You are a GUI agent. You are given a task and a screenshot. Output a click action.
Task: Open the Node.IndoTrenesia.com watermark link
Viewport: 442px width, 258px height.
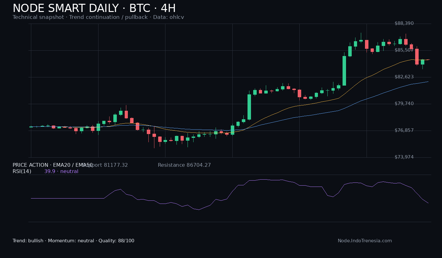click(x=365, y=241)
